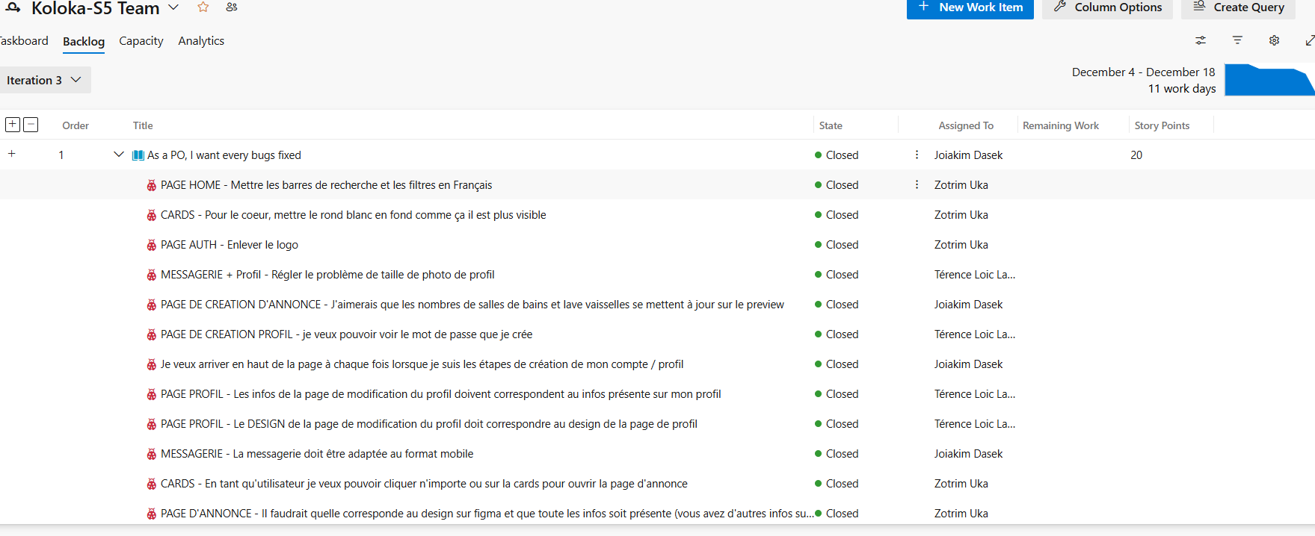The width and height of the screenshot is (1315, 536).
Task: Switch to the Capacity tab
Action: click(141, 41)
